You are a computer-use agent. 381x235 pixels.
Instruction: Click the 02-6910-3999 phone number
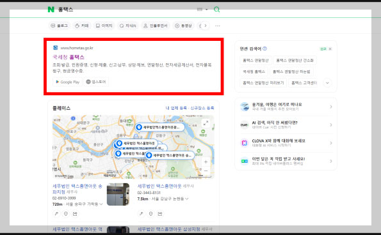point(64,198)
